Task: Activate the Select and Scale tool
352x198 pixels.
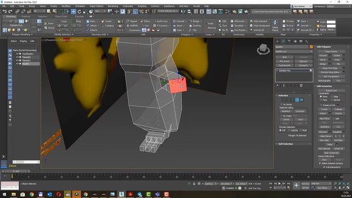Action: point(85,12)
